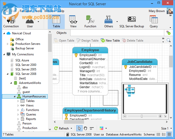The image size is (175, 139).
Task: Open the File menu
Action: [x=6, y=11]
